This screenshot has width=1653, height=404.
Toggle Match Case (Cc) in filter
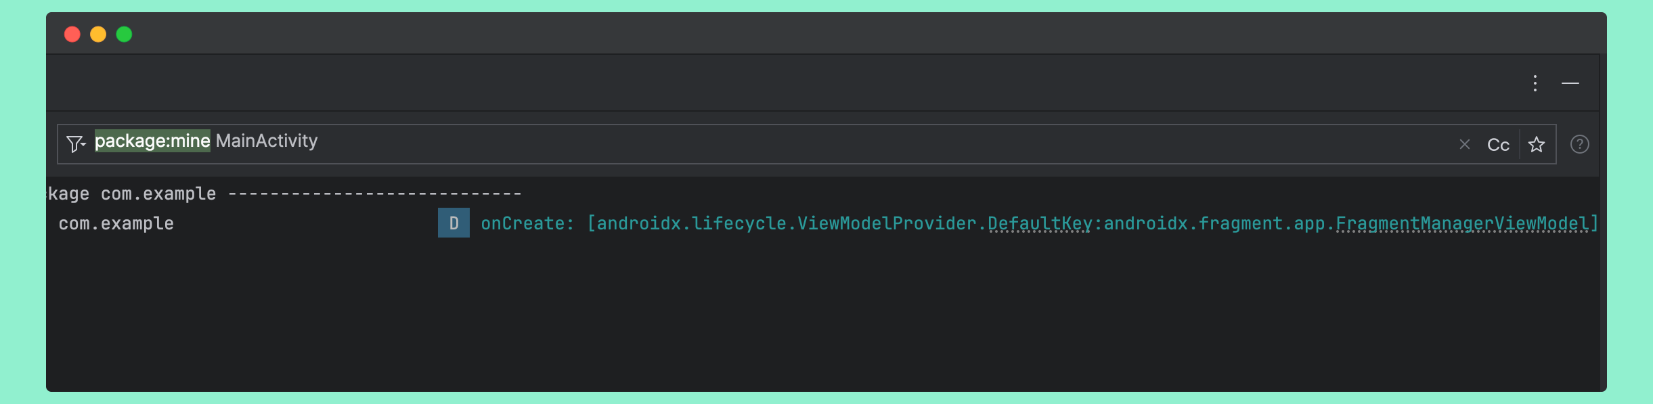[1498, 145]
